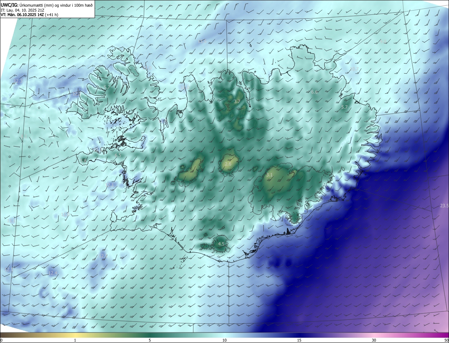Click the 3.1 value on the large glacier
449x343 pixels.
269,175
